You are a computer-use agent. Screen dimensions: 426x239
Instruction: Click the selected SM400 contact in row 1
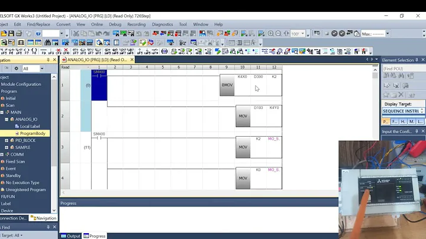pos(99,85)
